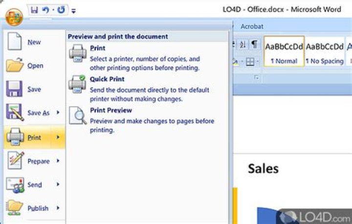Click the Send envelope icon

[x=15, y=185]
